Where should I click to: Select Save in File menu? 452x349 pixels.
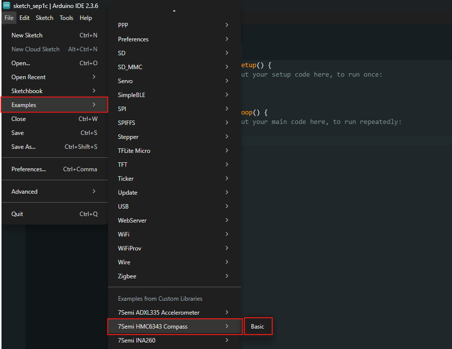[x=54, y=133]
